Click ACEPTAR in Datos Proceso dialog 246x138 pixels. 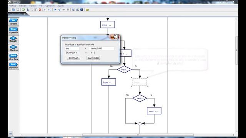(x=73, y=58)
